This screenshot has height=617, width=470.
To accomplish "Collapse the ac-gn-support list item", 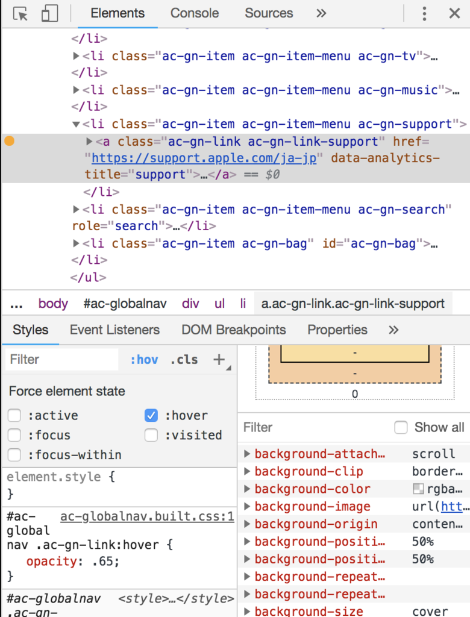I will pos(76,124).
